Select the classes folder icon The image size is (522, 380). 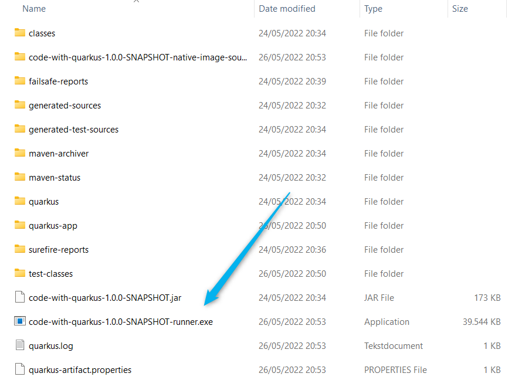point(19,33)
